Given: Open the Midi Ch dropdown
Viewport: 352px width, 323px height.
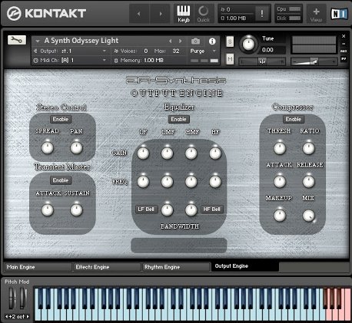Looking at the screenshot, I should pos(105,60).
